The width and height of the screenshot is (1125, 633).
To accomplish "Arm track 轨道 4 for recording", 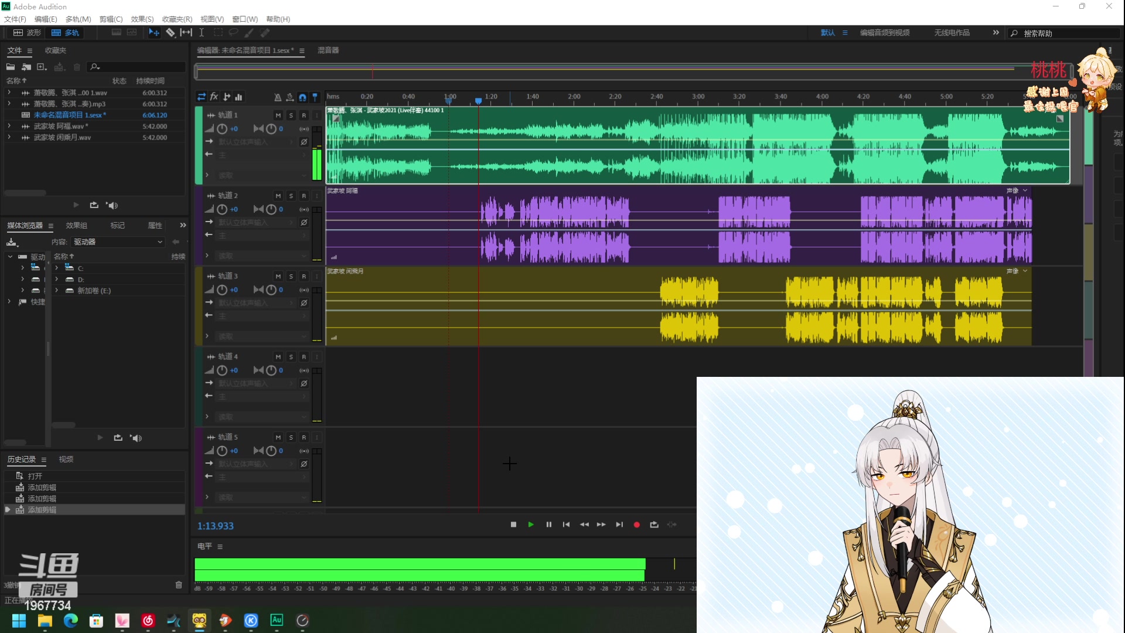I will pyautogui.click(x=304, y=356).
